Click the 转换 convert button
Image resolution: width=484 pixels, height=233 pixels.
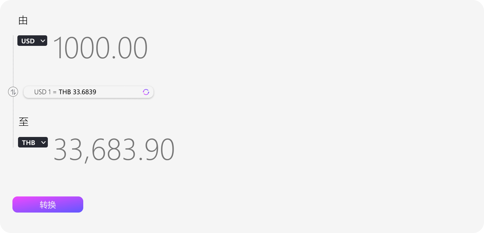[48, 204]
